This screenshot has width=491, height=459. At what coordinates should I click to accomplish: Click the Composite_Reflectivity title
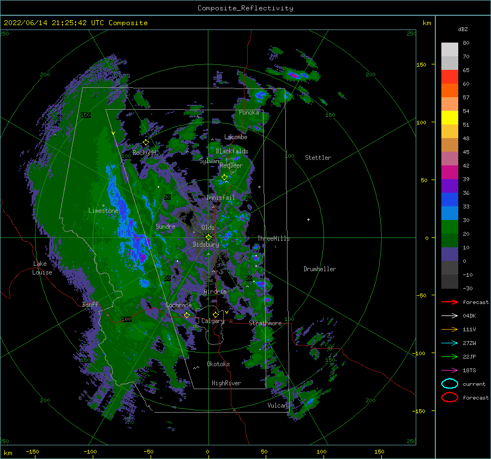[x=245, y=8]
